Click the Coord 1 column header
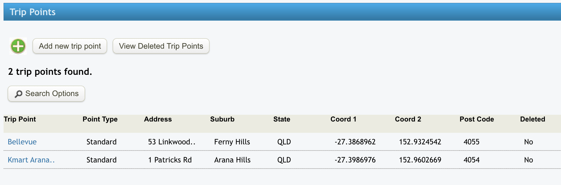This screenshot has width=561, height=185. pos(343,119)
